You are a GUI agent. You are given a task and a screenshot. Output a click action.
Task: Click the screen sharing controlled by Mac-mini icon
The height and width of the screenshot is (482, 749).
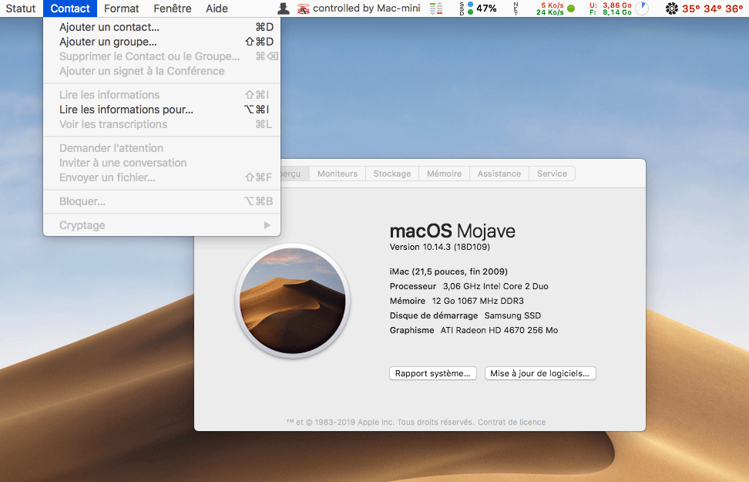click(x=304, y=8)
